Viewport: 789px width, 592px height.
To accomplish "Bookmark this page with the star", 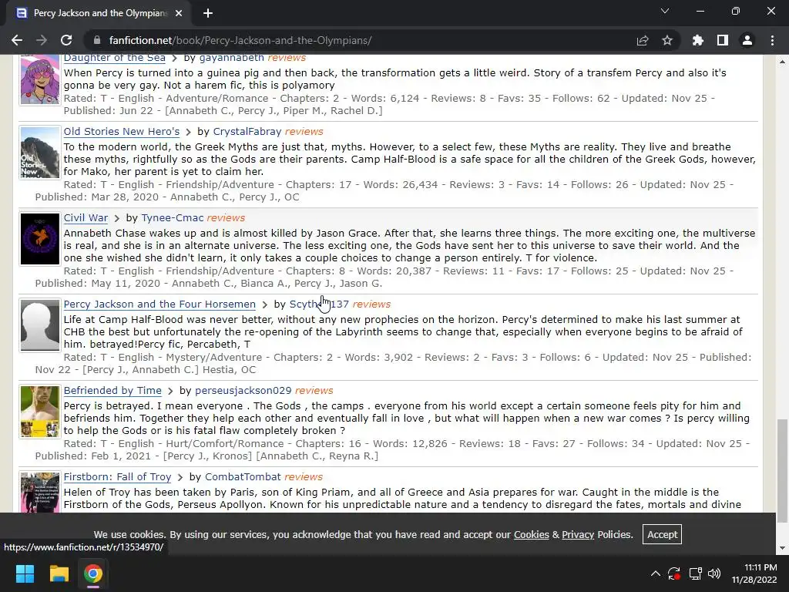I will [x=667, y=40].
